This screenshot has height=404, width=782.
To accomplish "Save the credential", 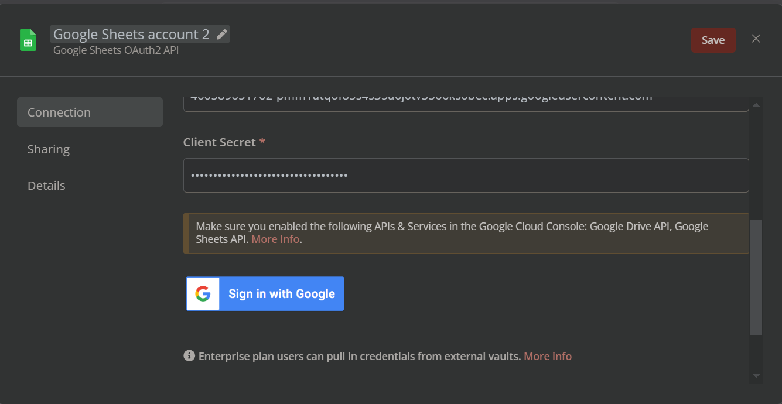I will 713,40.
